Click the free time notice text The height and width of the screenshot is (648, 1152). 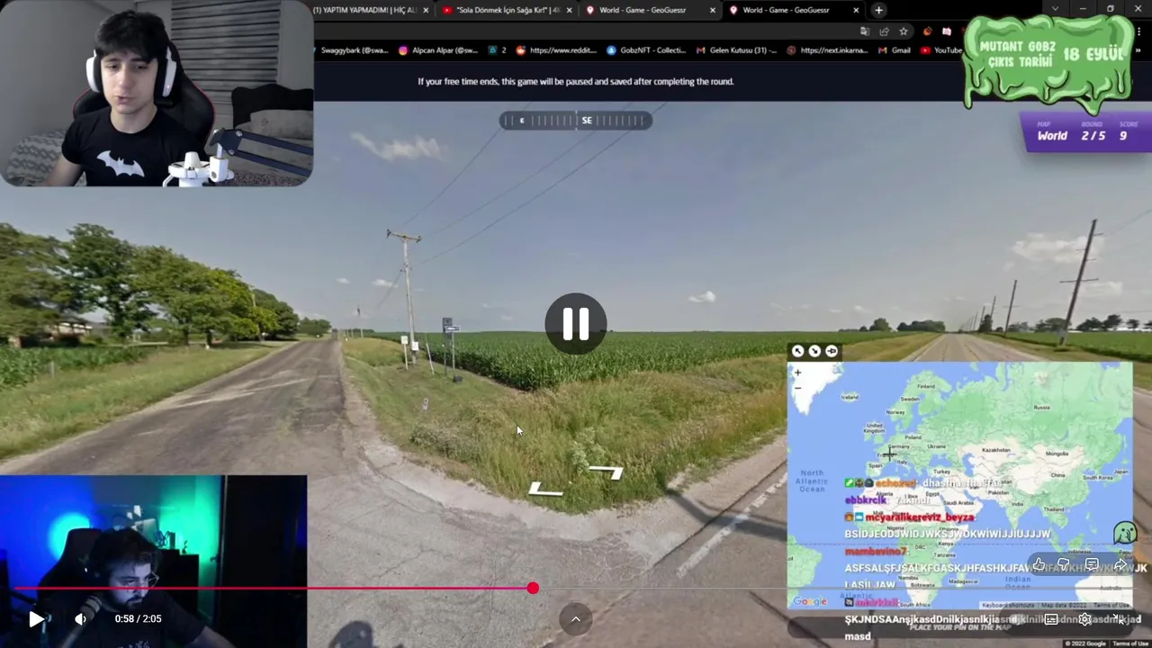576,81
